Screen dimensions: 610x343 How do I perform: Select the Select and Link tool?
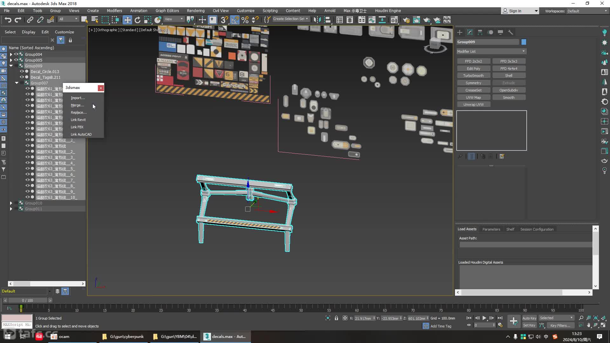coord(30,20)
